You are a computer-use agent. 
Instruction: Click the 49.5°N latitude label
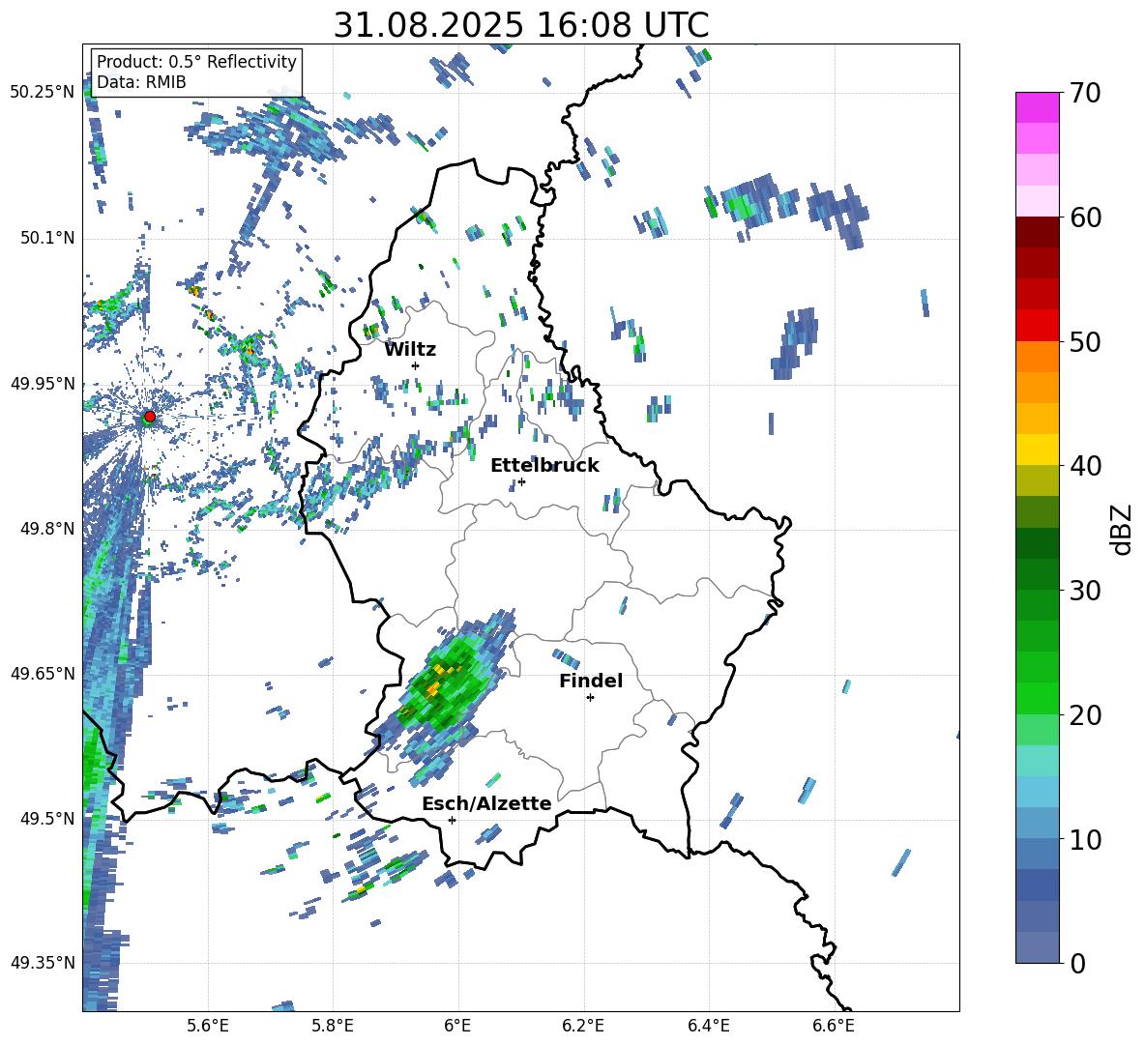(46, 818)
